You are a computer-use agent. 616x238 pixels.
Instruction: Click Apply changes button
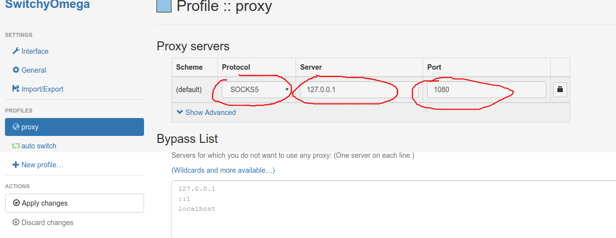click(74, 203)
